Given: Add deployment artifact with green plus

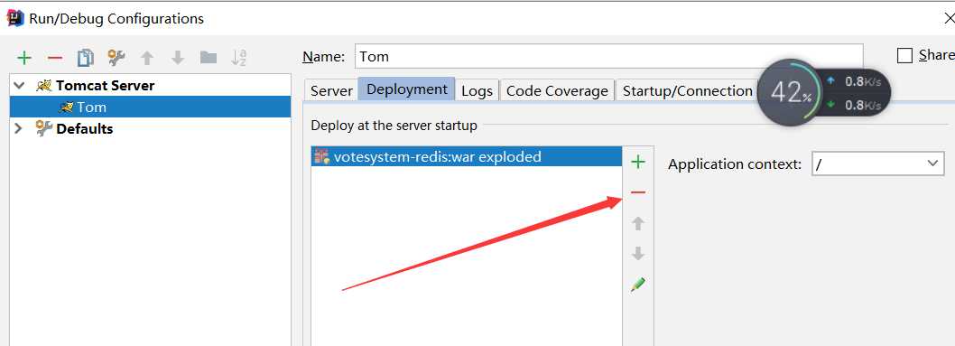Looking at the screenshot, I should click(x=637, y=162).
